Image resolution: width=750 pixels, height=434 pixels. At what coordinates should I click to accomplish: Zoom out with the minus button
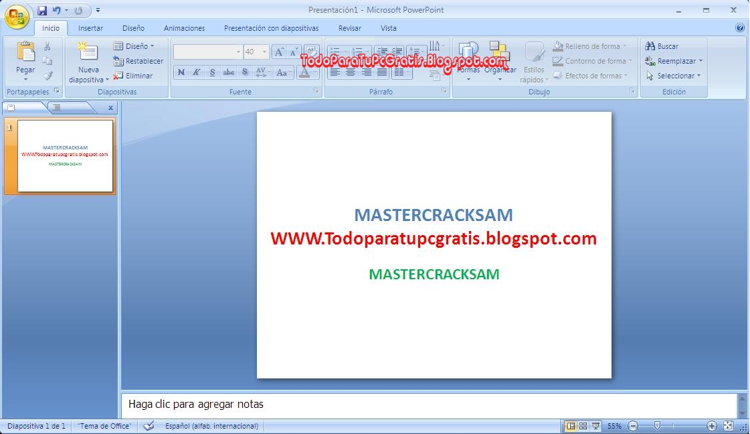click(x=633, y=426)
